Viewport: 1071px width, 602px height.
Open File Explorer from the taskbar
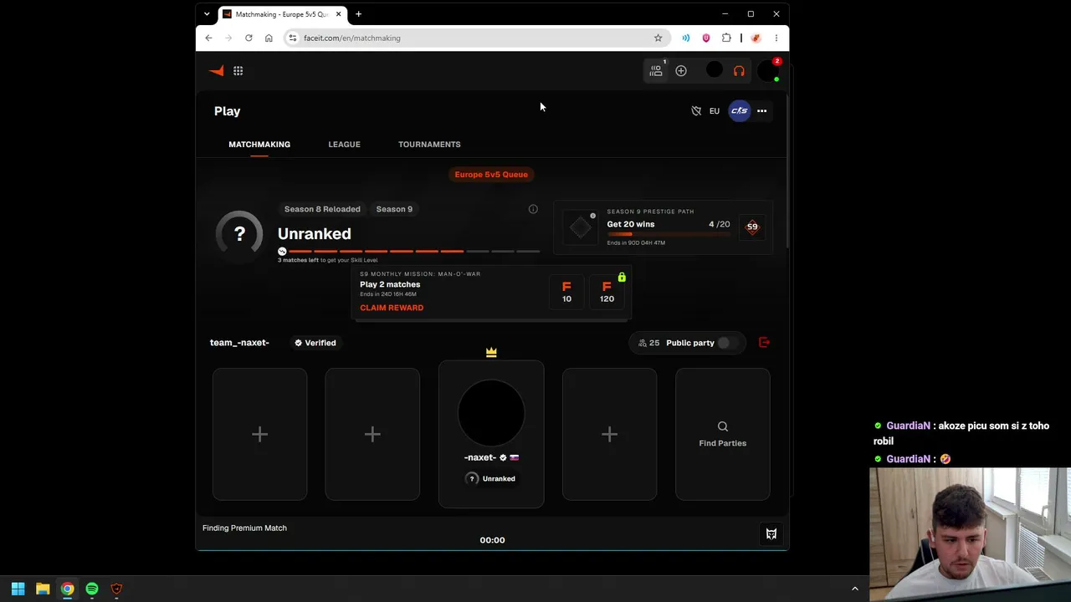[43, 589]
